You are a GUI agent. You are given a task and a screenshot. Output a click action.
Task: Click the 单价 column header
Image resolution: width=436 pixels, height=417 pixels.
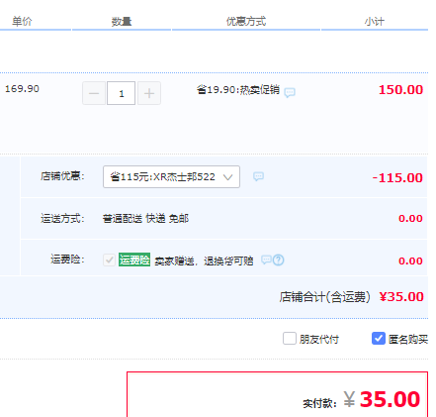22,22
